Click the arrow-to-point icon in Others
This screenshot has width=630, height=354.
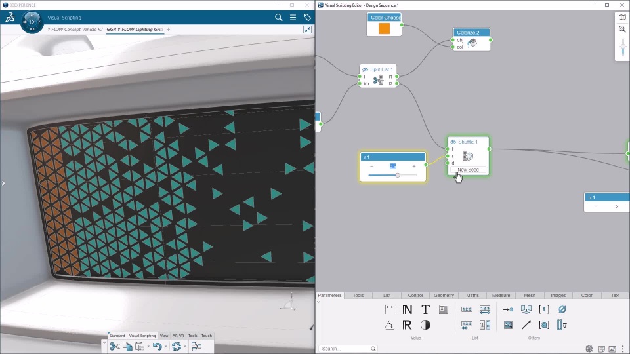tap(508, 309)
